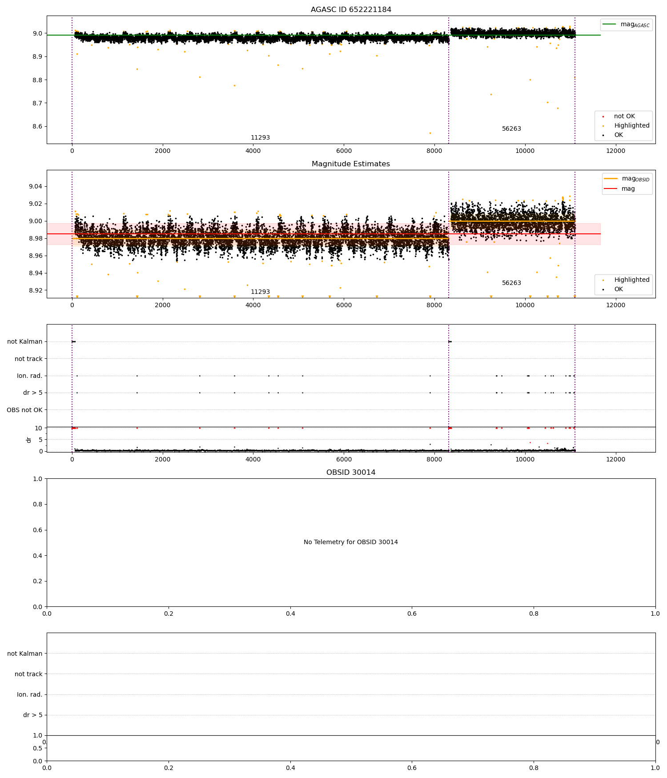Click the '9.04' y-axis tick label
This screenshot has width=667, height=778.
pos(36,186)
